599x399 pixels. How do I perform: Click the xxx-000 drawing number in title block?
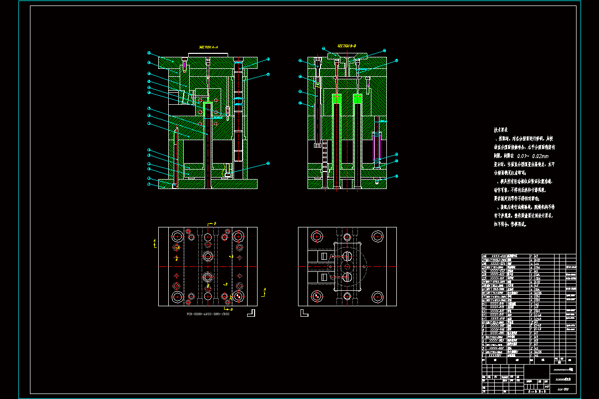tap(563, 388)
